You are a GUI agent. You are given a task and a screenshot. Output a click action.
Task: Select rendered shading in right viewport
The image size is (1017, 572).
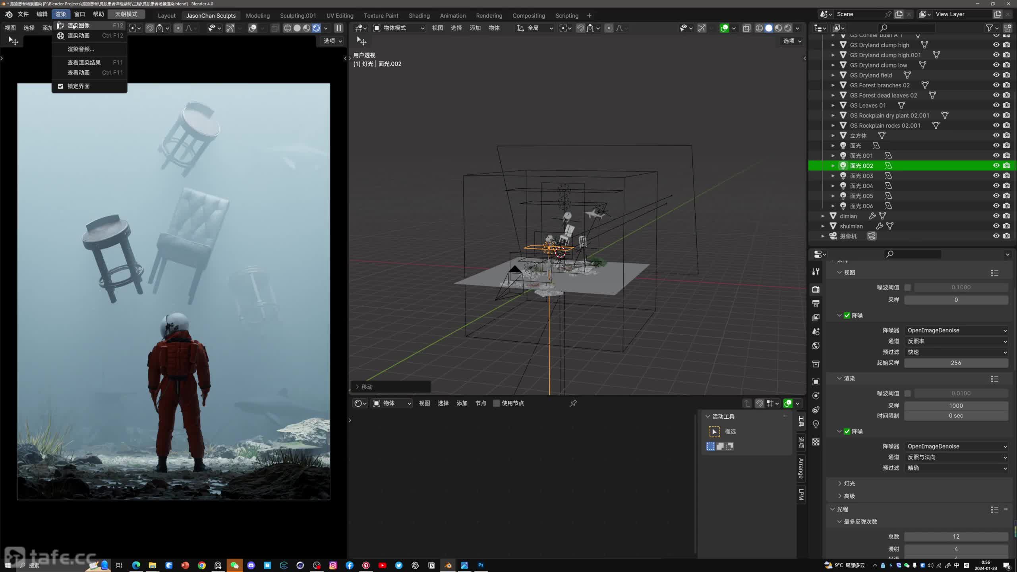click(788, 28)
